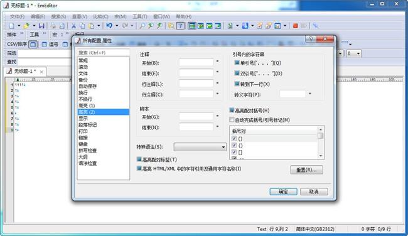The height and width of the screenshot is (236, 408).
Task: Click the 确定 button
Action: click(283, 191)
